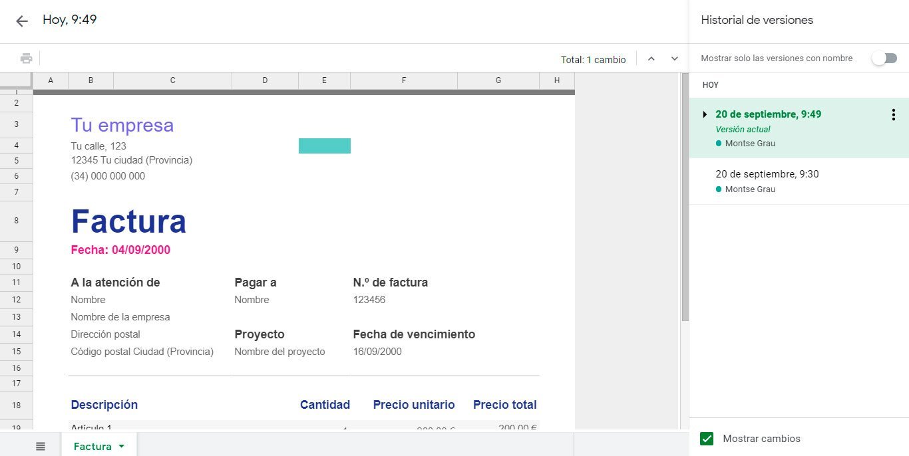Click the select-all corner box of the grid

tap(16, 80)
